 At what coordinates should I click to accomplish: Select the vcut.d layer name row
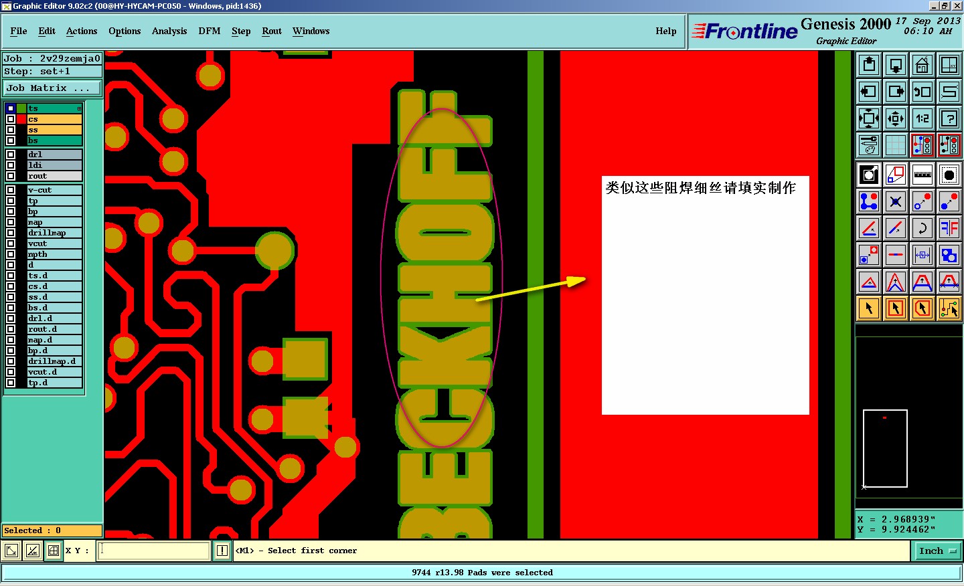pos(55,372)
